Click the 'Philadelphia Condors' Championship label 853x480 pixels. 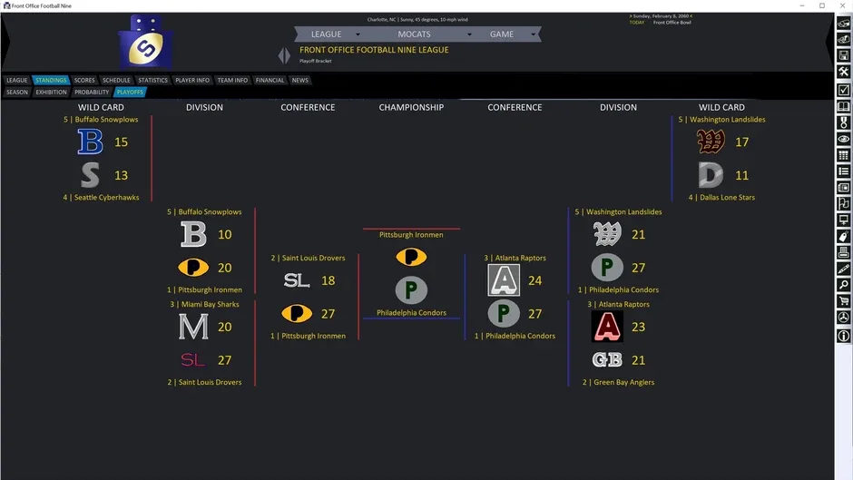pos(411,313)
